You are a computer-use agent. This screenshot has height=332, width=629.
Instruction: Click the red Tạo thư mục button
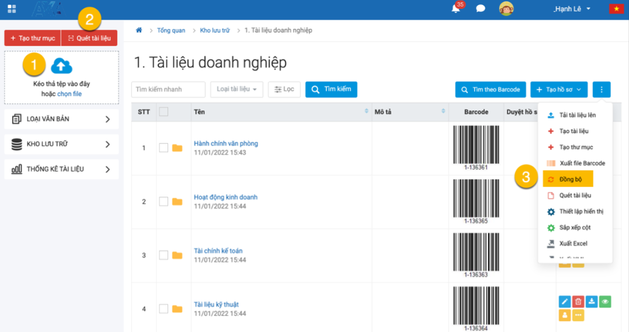[33, 38]
